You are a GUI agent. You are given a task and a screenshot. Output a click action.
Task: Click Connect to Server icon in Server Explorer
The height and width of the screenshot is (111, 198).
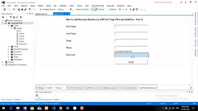[x=14, y=17]
